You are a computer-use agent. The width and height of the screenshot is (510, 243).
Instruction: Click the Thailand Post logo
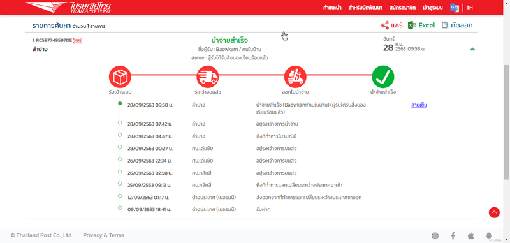tap(69, 7)
